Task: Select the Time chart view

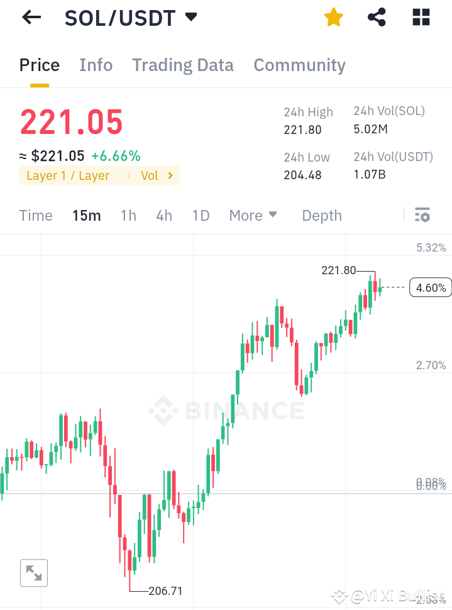Action: (35, 215)
